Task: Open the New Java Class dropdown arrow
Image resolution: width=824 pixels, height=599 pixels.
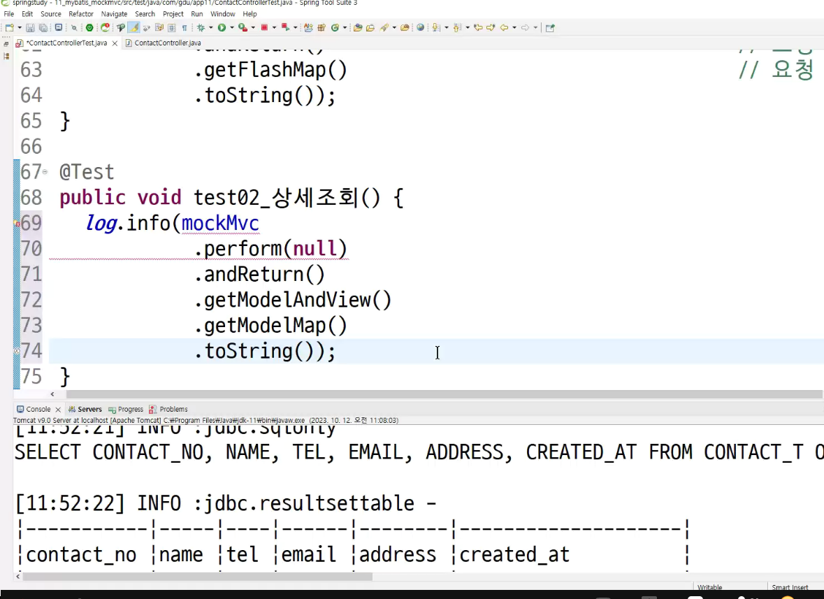Action: [x=345, y=28]
